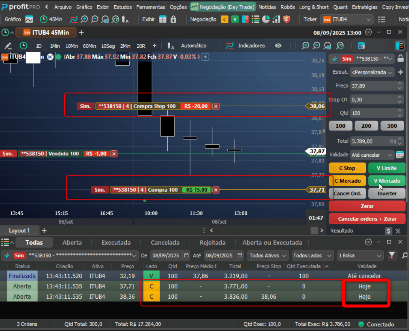Open the Arquivo menu
Viewport: 409px width, 331px height.
pos(63,7)
